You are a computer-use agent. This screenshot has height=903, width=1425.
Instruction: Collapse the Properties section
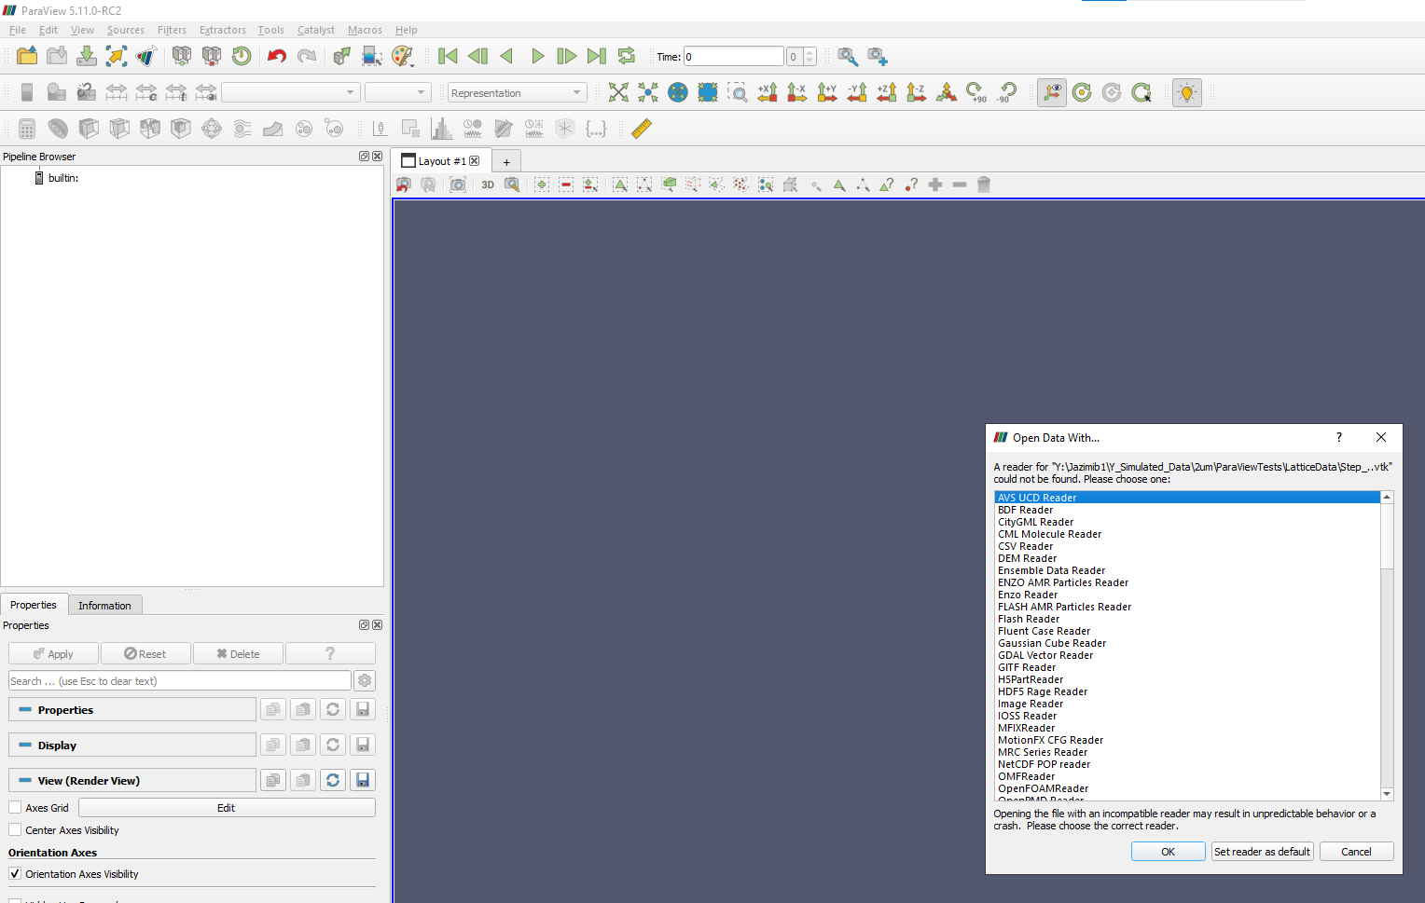coord(131,710)
